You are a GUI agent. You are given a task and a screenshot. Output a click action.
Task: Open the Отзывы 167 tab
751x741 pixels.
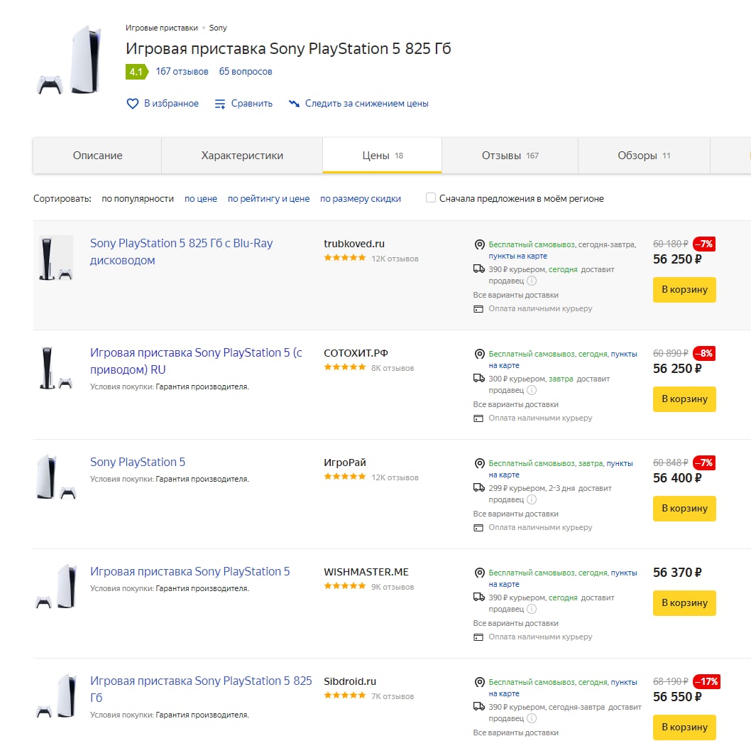pos(510,156)
